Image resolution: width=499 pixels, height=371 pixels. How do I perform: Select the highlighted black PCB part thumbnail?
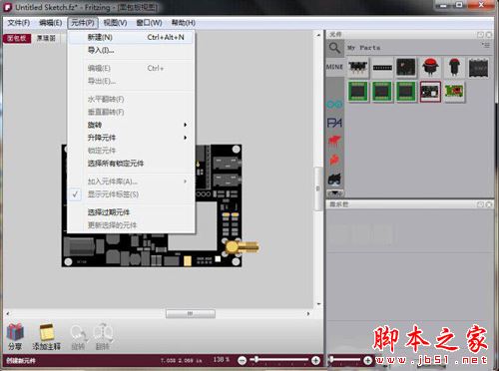pos(430,92)
